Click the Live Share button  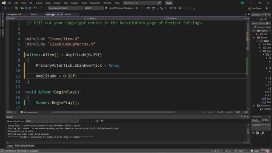(255, 8)
